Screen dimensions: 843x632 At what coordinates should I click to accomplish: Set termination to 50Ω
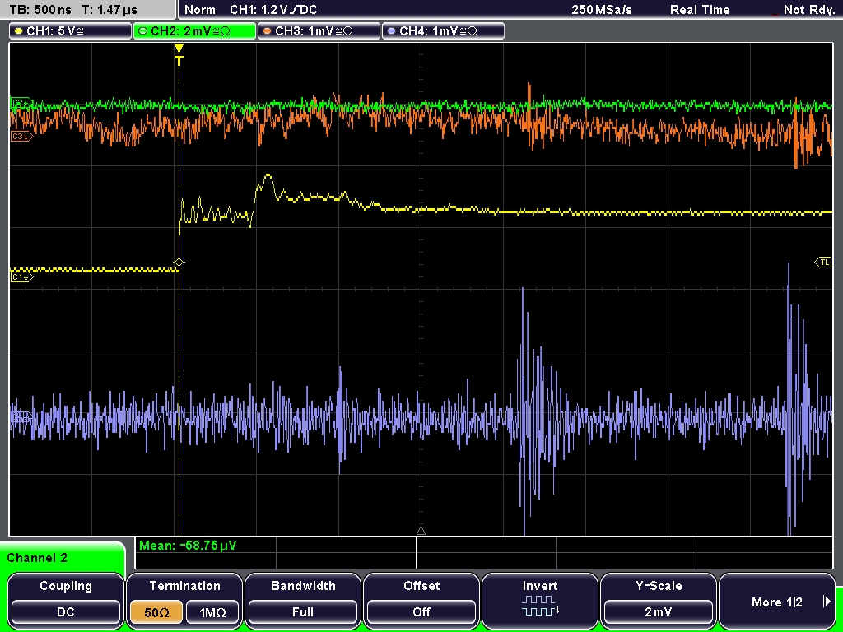pos(157,612)
